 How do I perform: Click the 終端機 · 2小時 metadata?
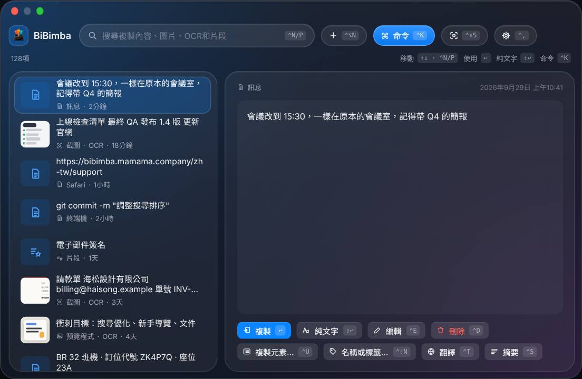click(x=85, y=218)
